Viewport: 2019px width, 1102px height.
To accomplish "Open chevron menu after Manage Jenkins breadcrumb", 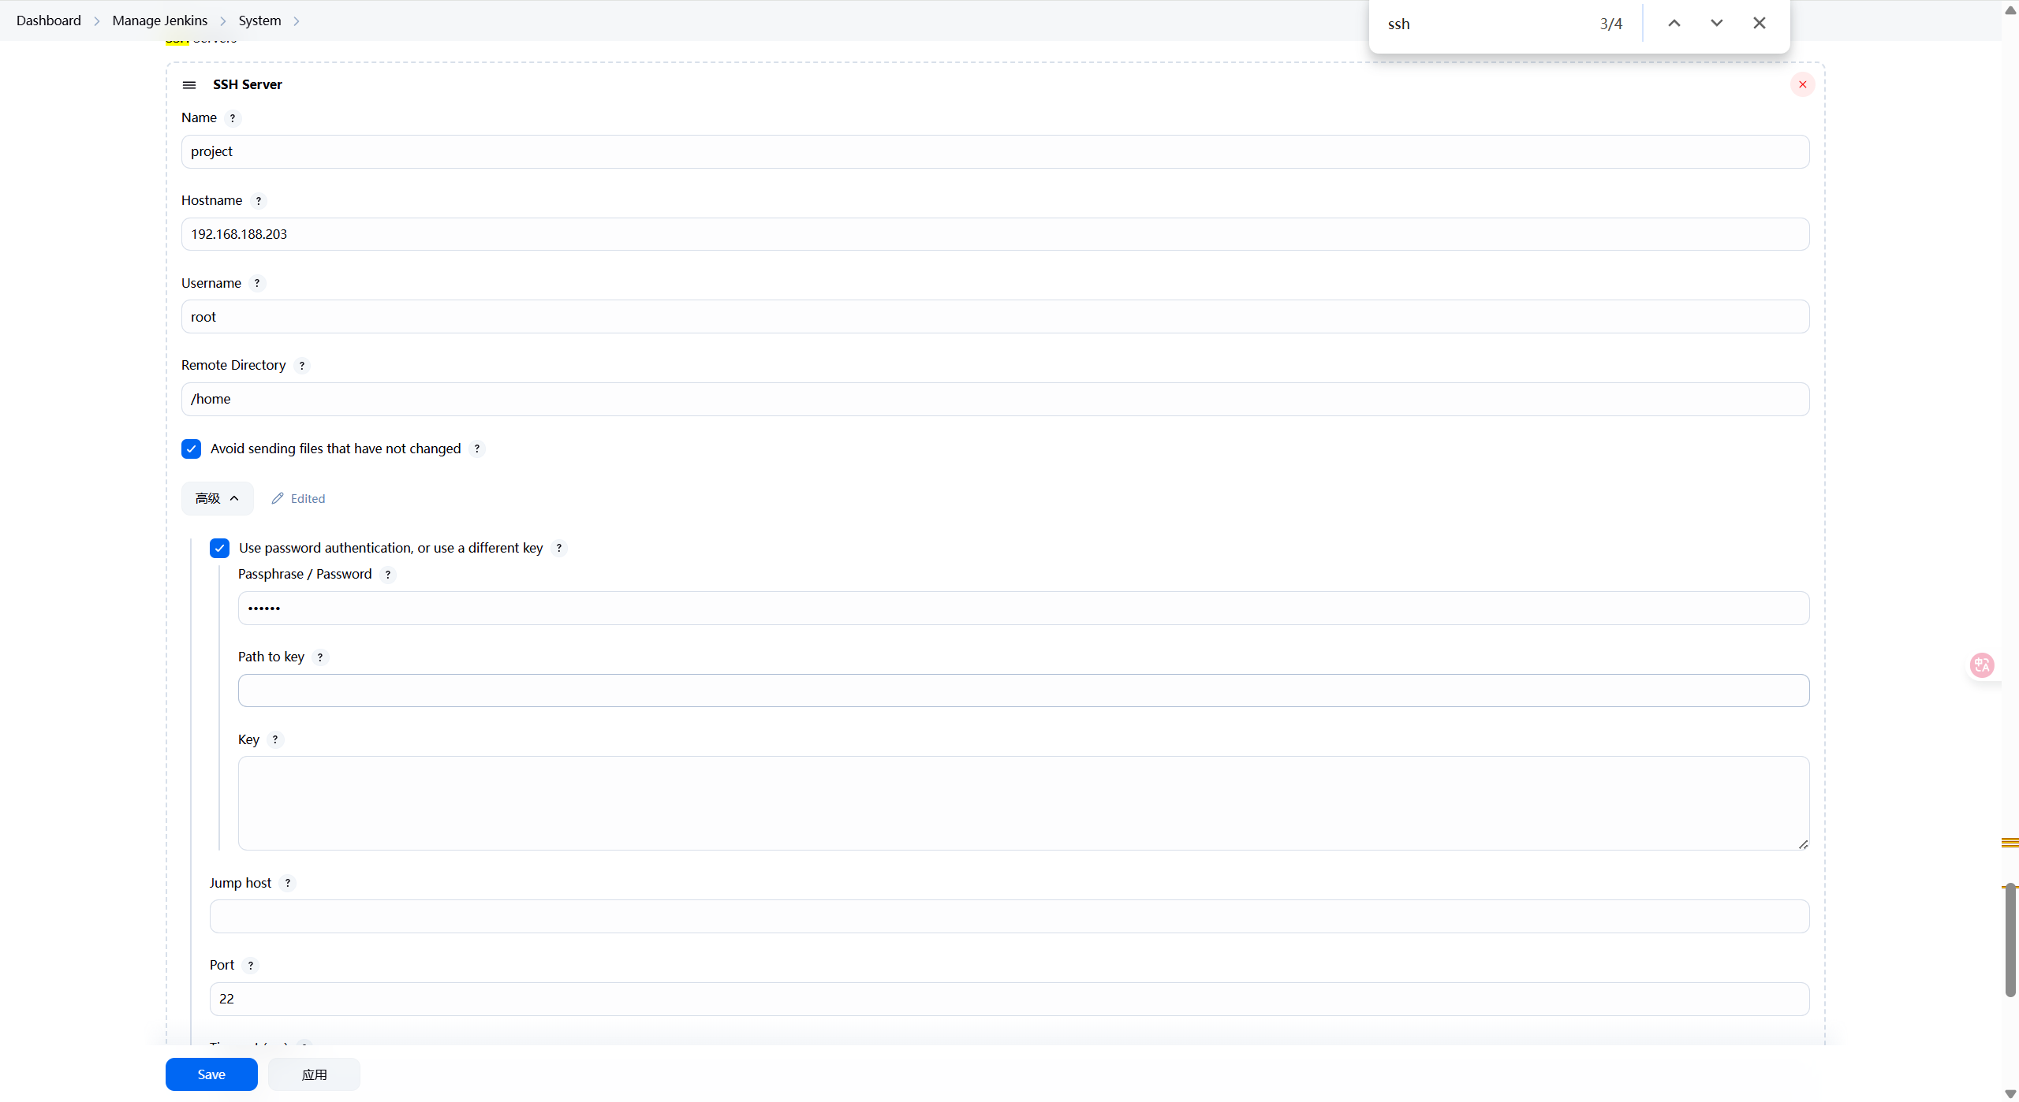I will [223, 21].
